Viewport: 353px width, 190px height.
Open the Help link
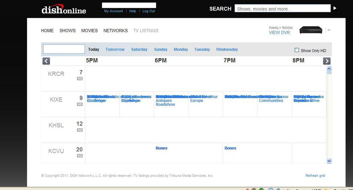point(133,11)
